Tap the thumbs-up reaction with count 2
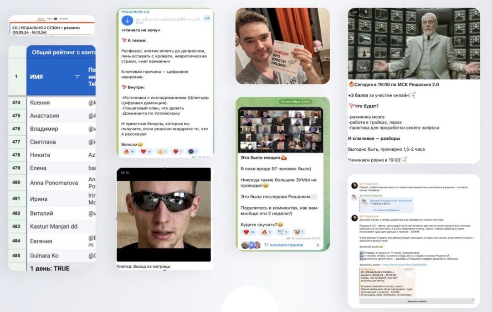The width and height of the screenshot is (492, 312). coord(162,152)
